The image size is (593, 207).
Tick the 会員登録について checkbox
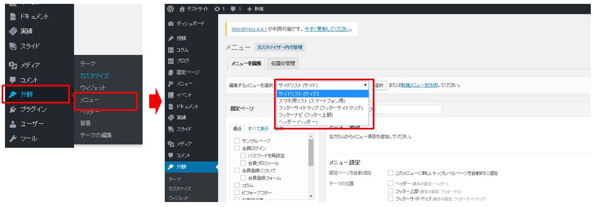click(x=237, y=170)
